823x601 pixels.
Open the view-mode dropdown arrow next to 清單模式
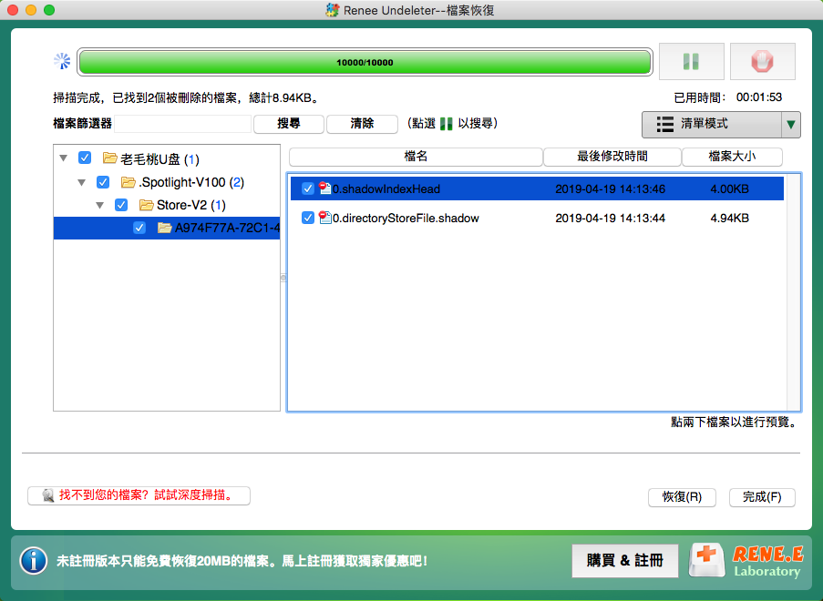(x=790, y=125)
